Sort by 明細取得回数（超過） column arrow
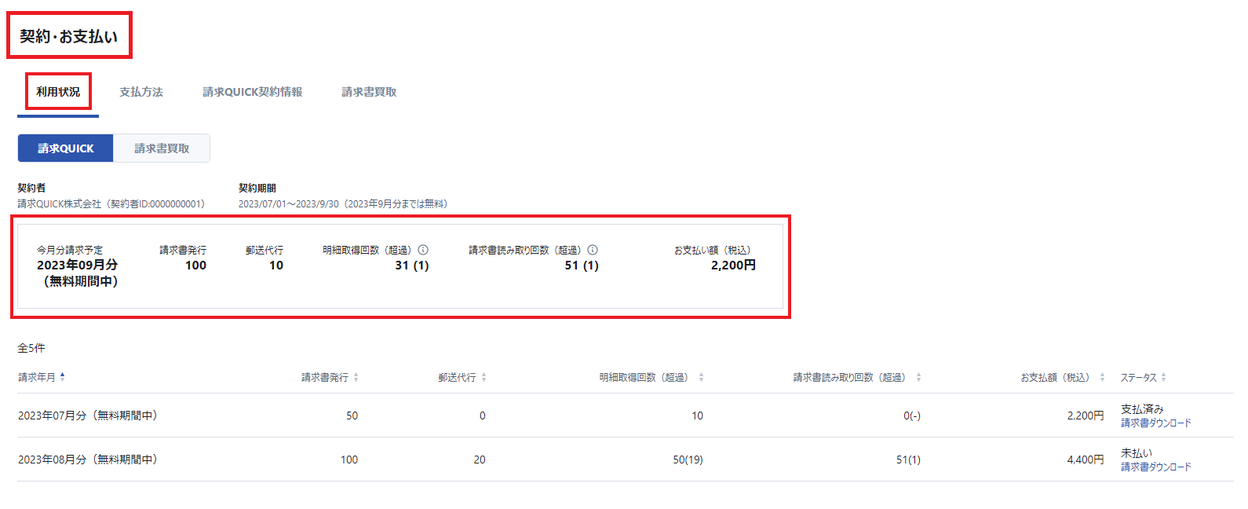 (x=701, y=377)
